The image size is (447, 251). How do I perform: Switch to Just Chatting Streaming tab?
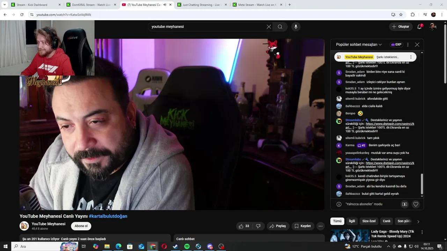click(x=202, y=5)
